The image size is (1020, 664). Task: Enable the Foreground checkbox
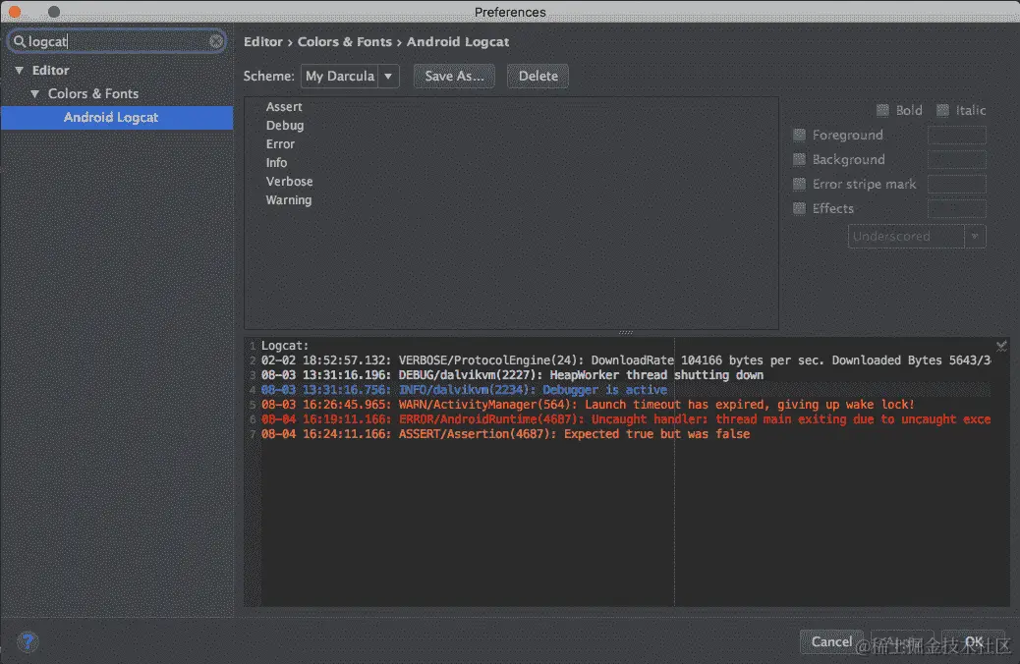coord(800,136)
